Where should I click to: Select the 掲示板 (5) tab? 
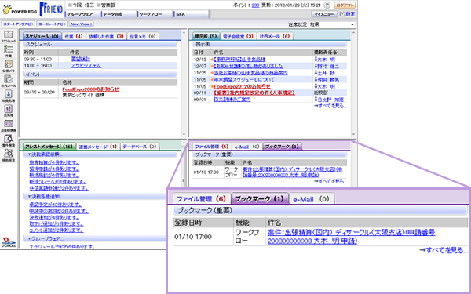tap(206, 37)
